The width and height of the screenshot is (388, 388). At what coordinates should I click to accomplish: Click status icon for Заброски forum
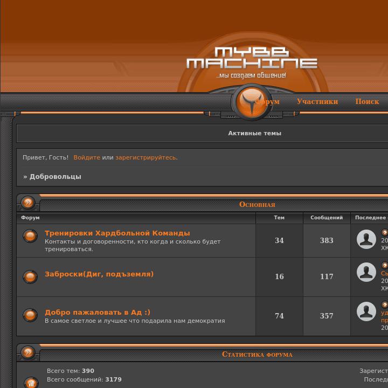click(x=30, y=276)
